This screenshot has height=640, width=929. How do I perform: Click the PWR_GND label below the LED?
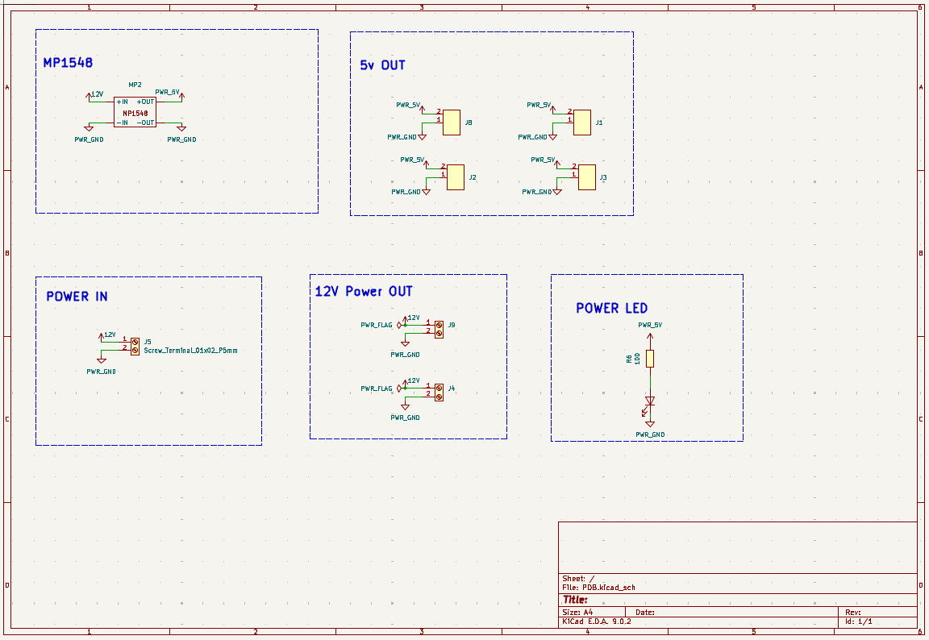(650, 434)
